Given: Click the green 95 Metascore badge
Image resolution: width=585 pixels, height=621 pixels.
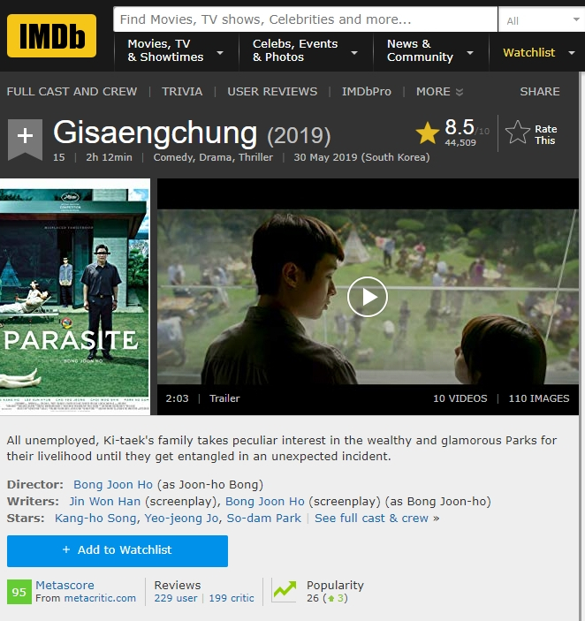Looking at the screenshot, I should point(19,592).
